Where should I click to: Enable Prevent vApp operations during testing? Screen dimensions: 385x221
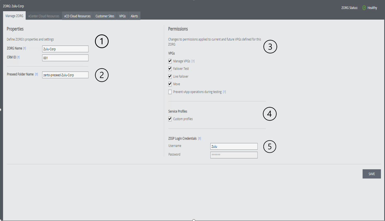point(170,92)
